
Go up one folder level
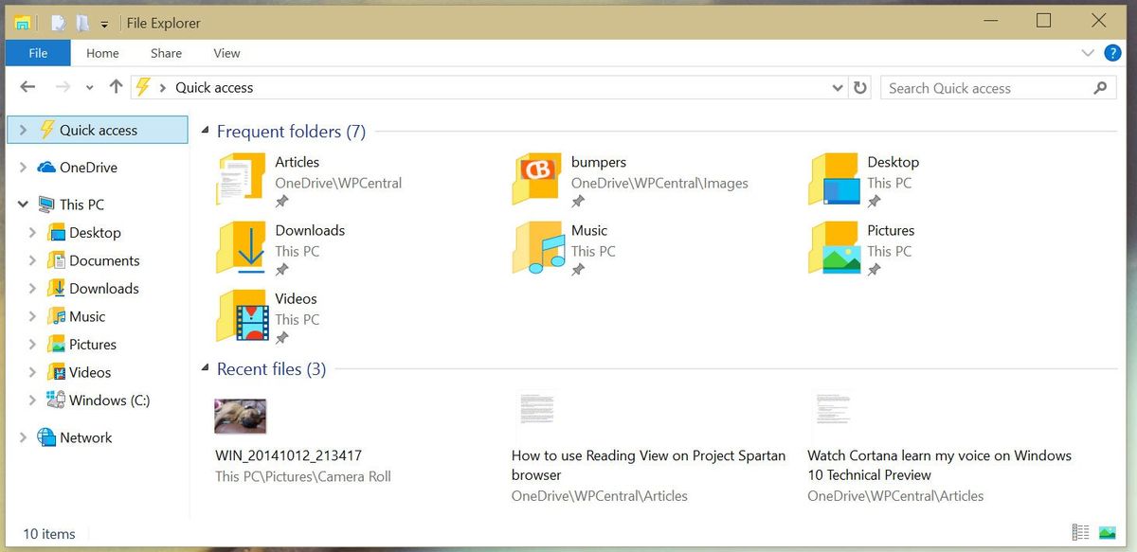[116, 87]
